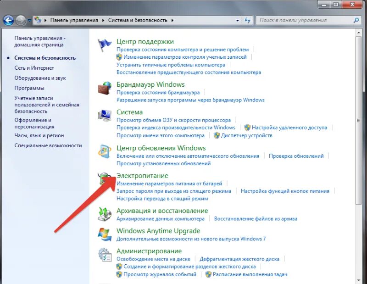The width and height of the screenshot is (367, 284).
Task: Open Диспетчер устройств
Action: click(x=247, y=135)
